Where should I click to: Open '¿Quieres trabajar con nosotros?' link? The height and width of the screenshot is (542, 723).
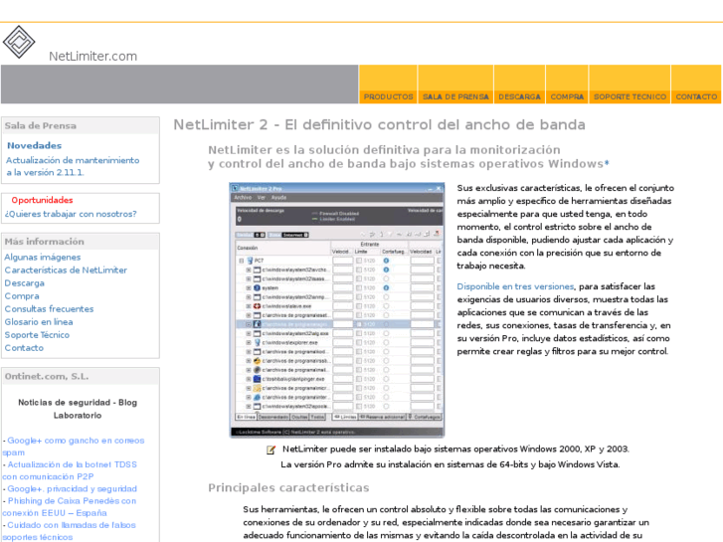click(x=71, y=214)
